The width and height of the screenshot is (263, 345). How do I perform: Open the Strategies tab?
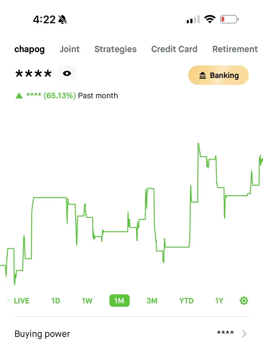click(x=116, y=49)
